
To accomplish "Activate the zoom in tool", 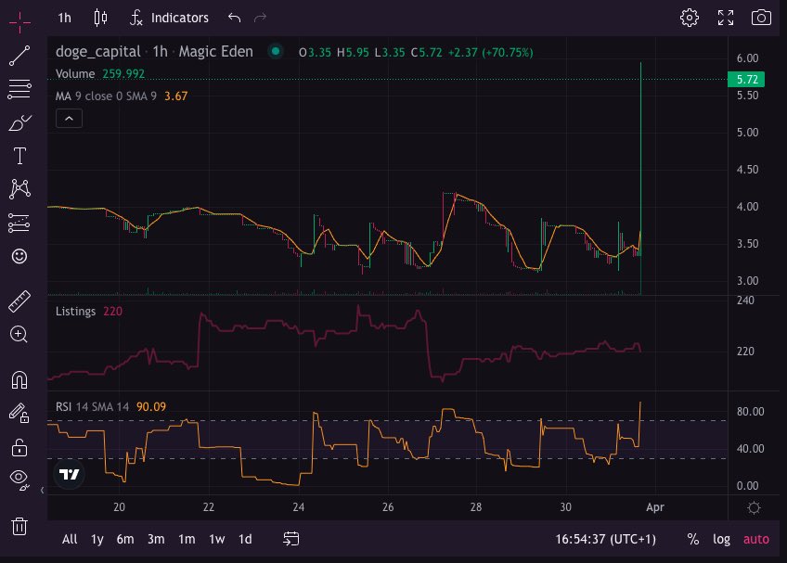I will coord(19,335).
